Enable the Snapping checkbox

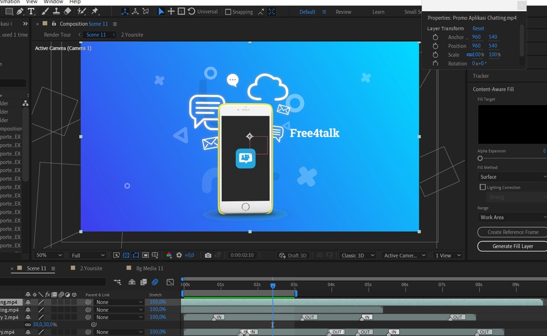228,12
